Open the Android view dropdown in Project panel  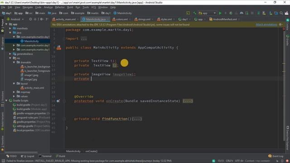[x=15, y=19]
